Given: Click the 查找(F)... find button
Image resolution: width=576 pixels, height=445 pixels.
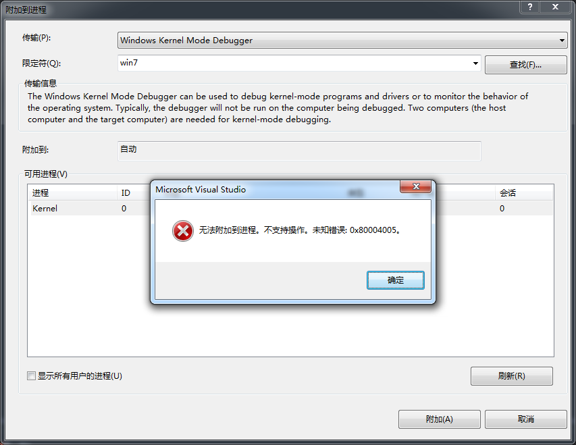Looking at the screenshot, I should (525, 65).
